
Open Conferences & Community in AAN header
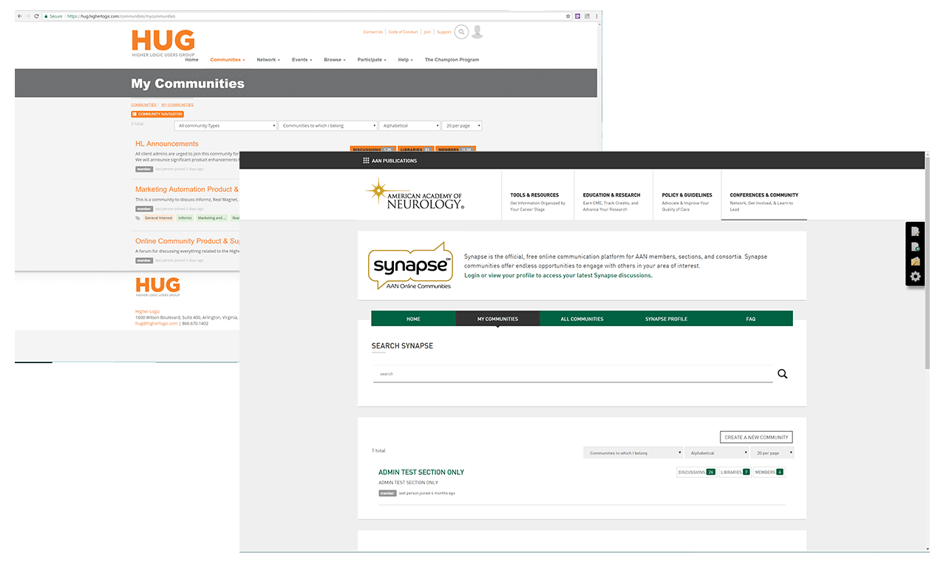(764, 196)
